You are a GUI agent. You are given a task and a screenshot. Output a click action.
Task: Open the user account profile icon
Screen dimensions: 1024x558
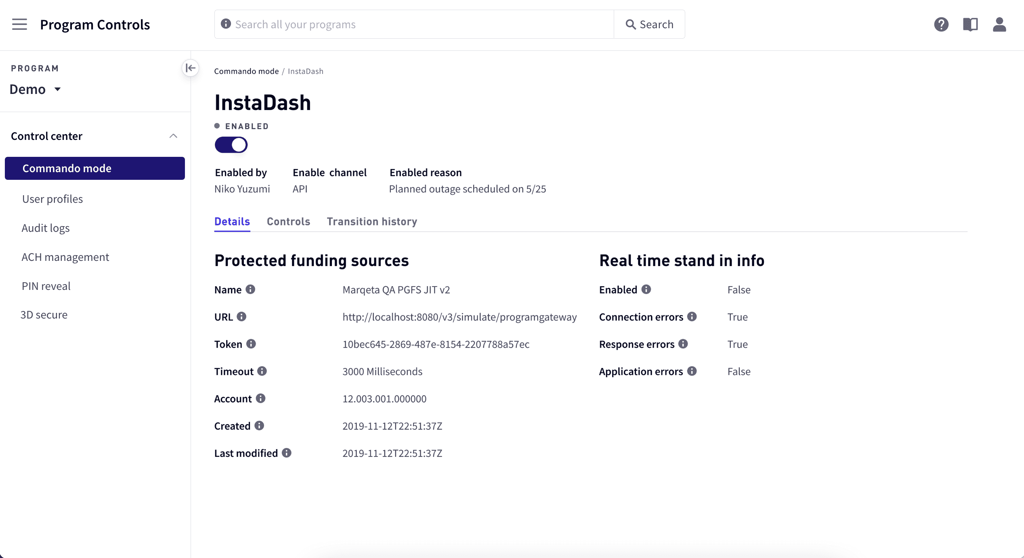999,24
